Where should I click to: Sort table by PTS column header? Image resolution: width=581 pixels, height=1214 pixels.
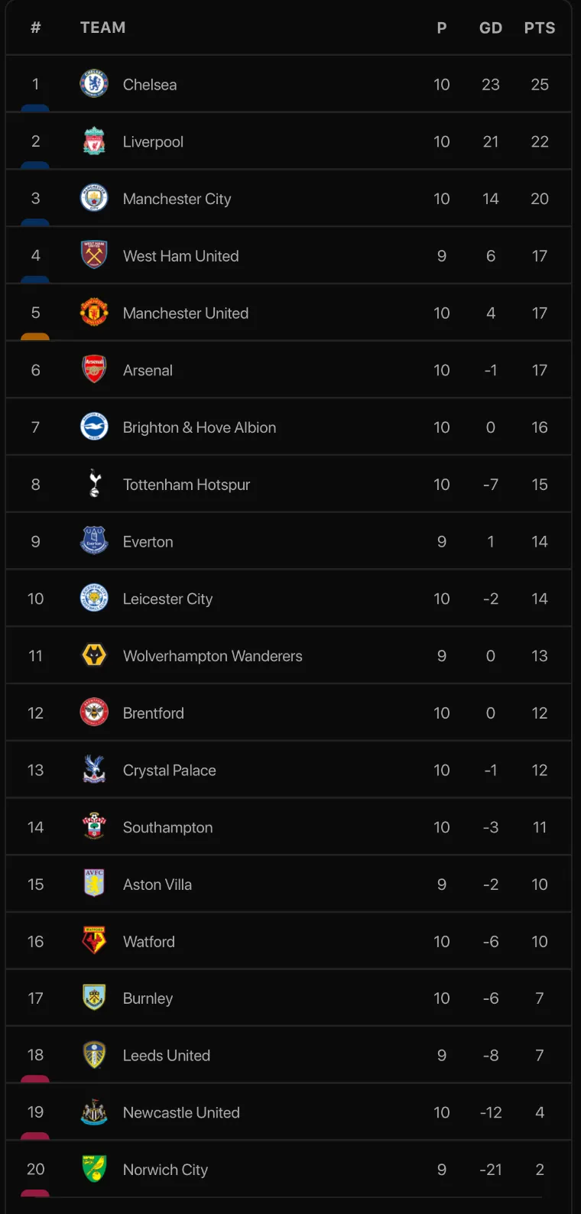point(540,28)
